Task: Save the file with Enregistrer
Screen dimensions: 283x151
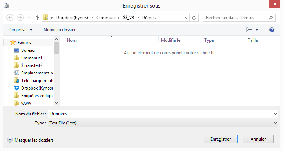Action: tap(220, 139)
